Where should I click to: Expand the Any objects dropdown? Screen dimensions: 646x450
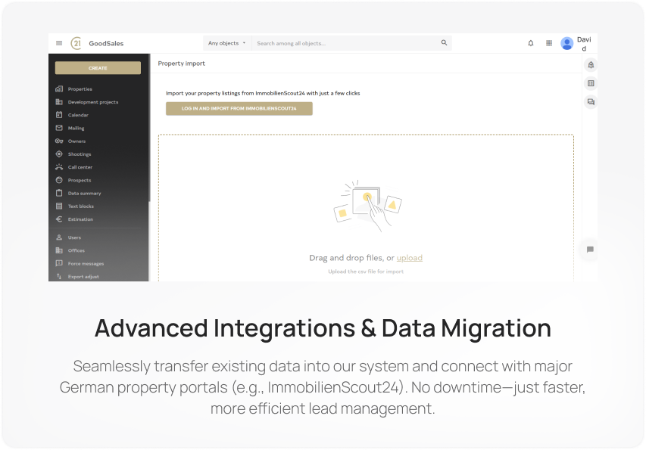click(x=226, y=43)
